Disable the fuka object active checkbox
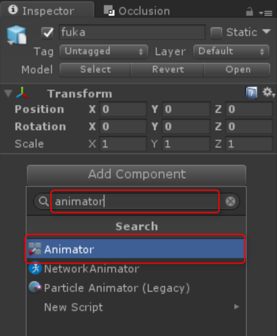277x336 pixels. click(47, 33)
